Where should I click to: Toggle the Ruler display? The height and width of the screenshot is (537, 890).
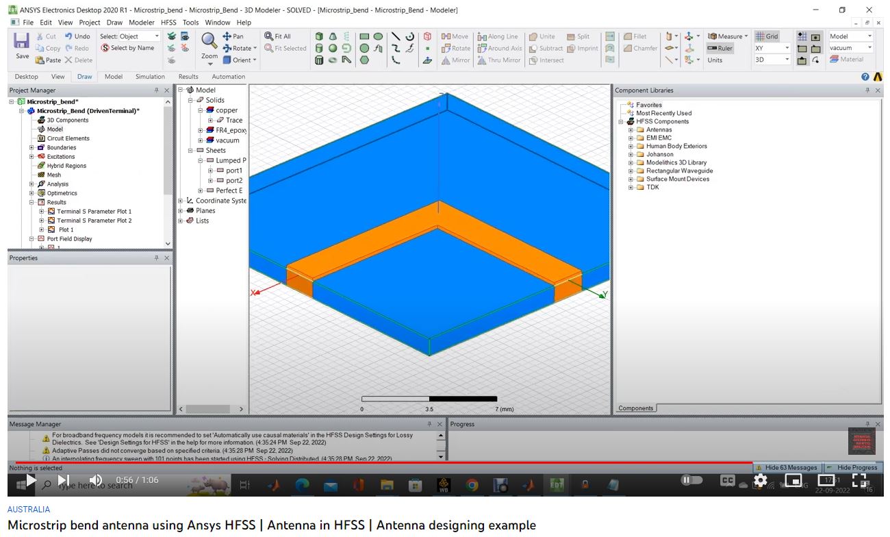[x=720, y=48]
